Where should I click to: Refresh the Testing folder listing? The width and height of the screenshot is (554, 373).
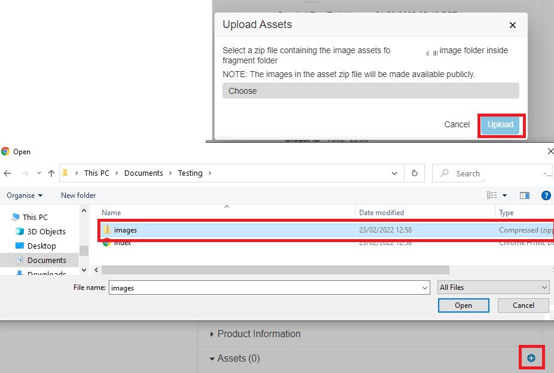click(415, 173)
